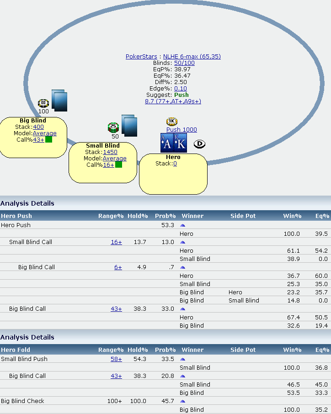This screenshot has width=331, height=414.
Task: Select Hero's King hole card
Action: [181, 143]
